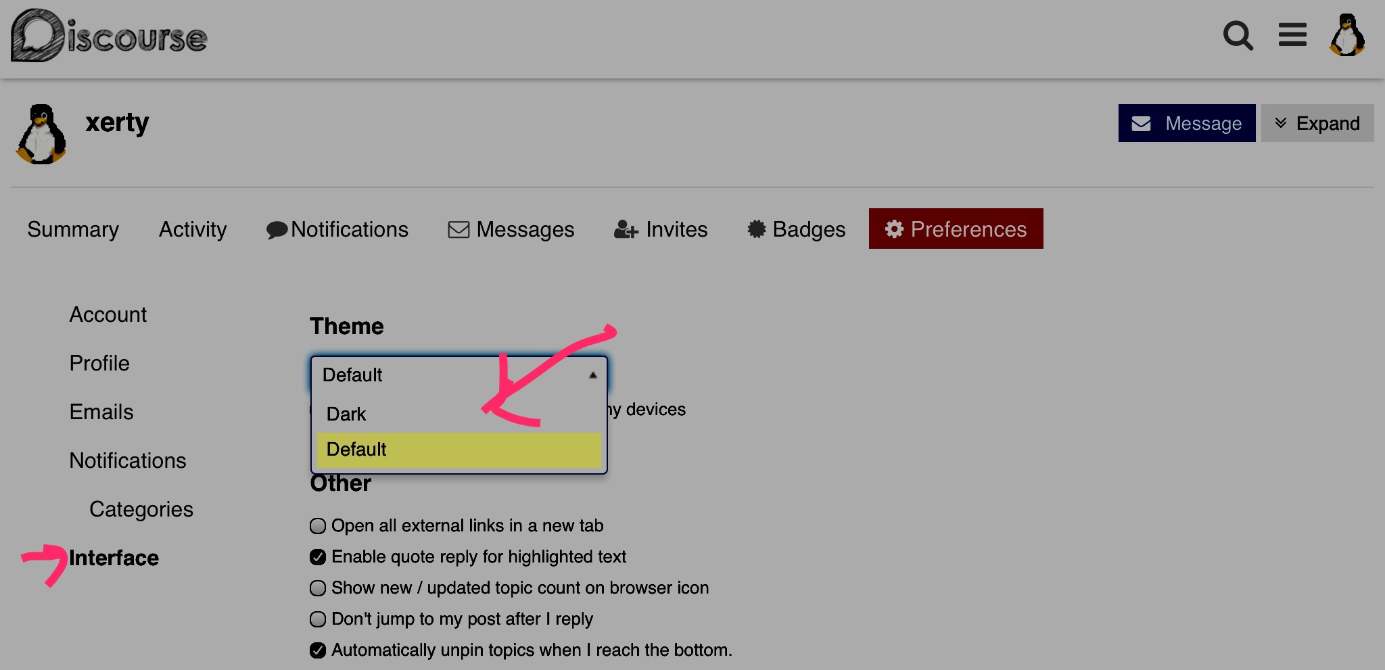Open the Profile preferences section
This screenshot has width=1385, height=670.
(x=99, y=363)
